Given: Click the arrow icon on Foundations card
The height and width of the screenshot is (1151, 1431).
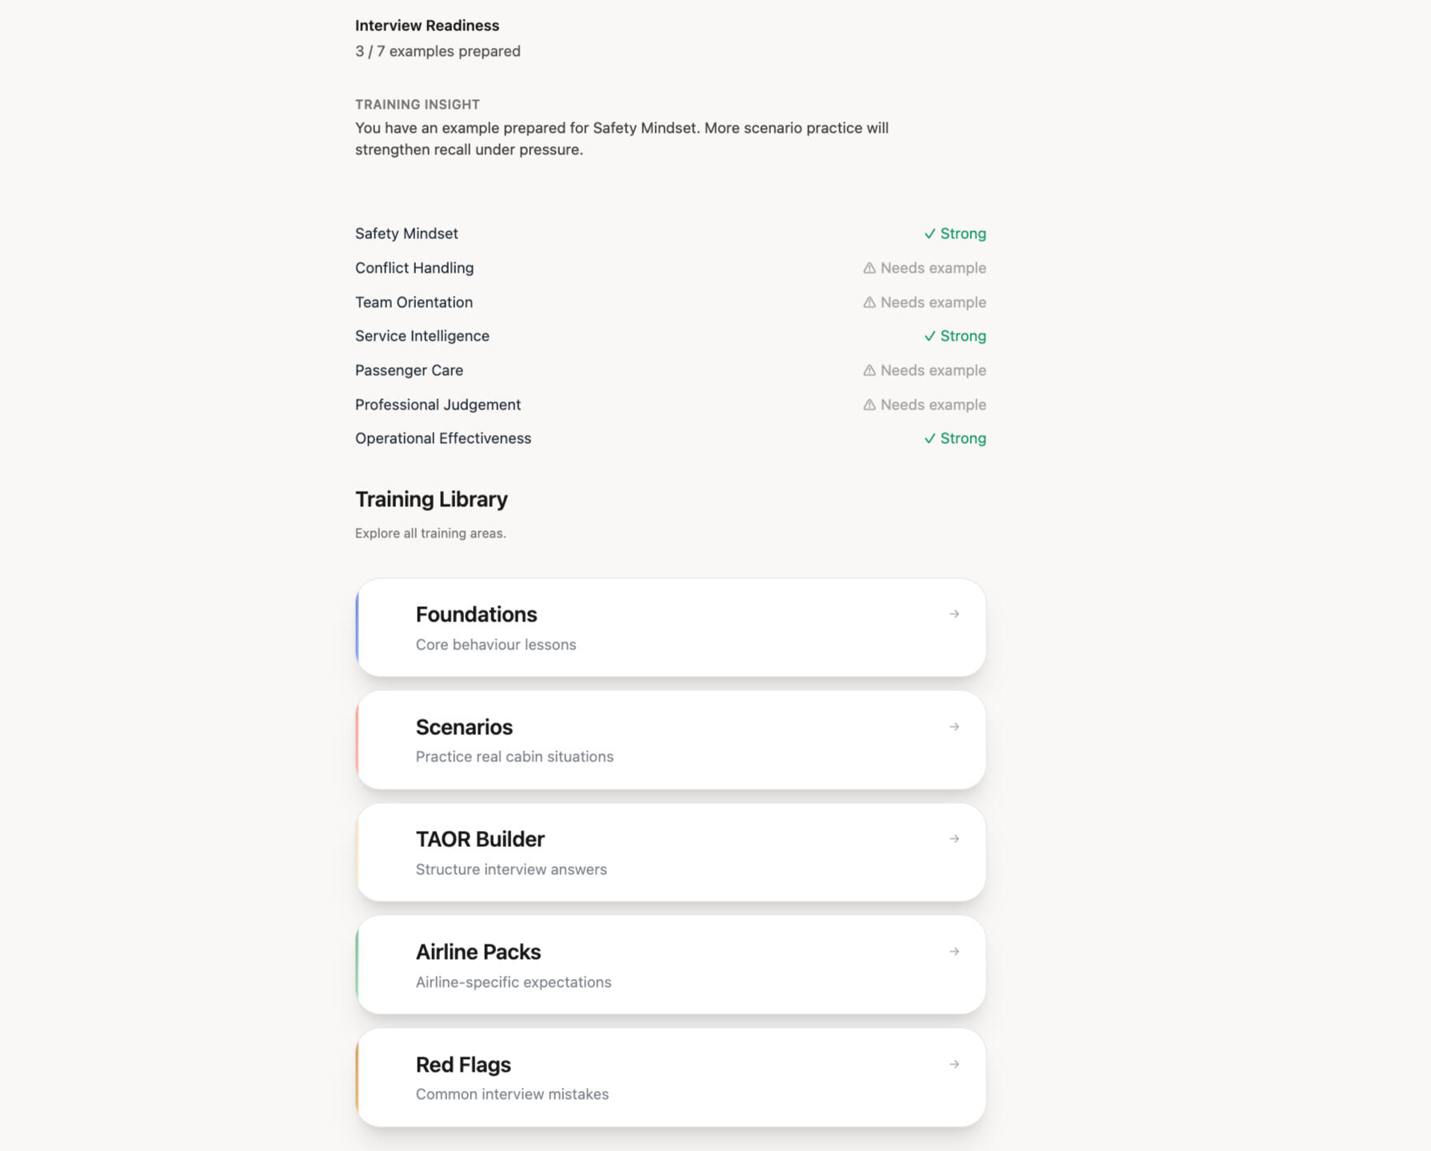Looking at the screenshot, I should [x=954, y=614].
